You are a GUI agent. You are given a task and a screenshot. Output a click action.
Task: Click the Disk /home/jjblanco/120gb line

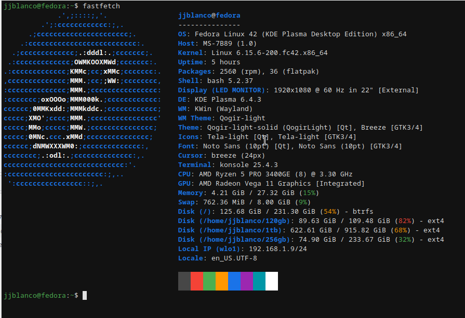click(311, 221)
